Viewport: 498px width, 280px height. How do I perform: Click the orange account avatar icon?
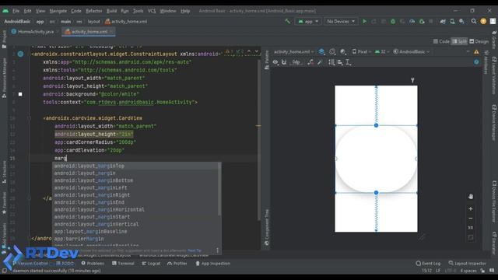483,21
